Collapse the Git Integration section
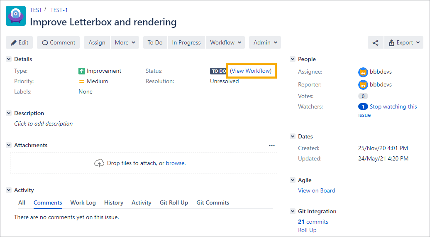Viewport: 430px width, 237px height. pyautogui.click(x=293, y=212)
